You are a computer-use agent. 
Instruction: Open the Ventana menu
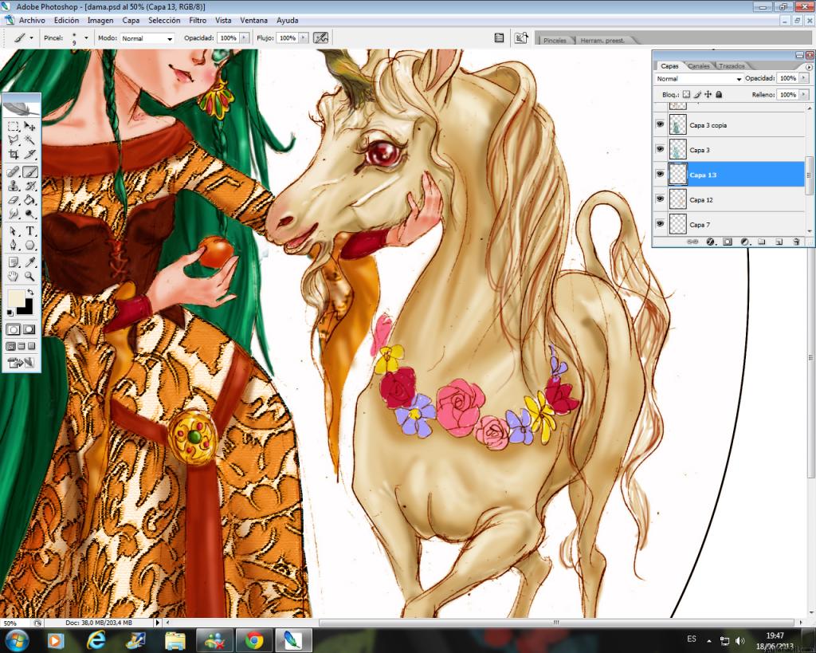tap(253, 20)
